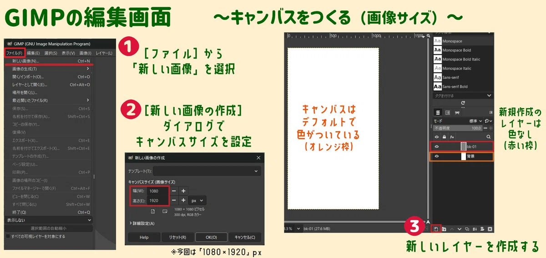This screenshot has width=546, height=258.
Task: Close the 新しい画像の作成 dialog
Action: [258, 158]
